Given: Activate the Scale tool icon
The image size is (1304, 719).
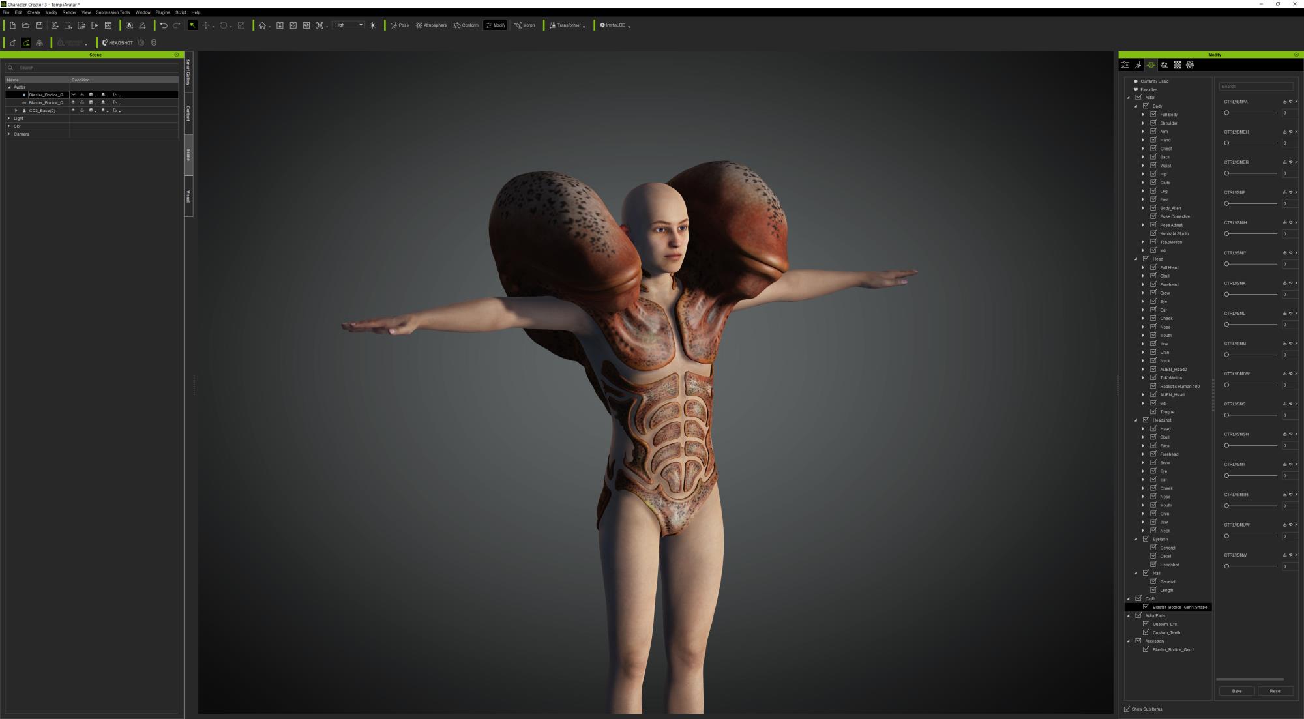Looking at the screenshot, I should coord(241,25).
